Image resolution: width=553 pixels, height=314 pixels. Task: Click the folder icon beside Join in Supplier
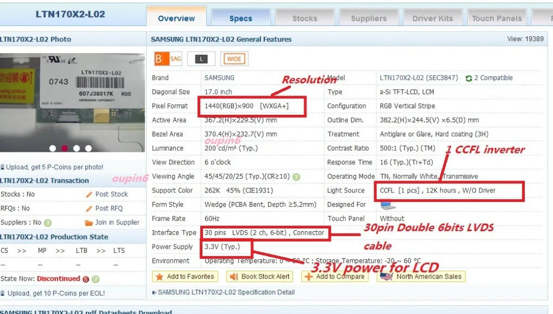pos(89,223)
